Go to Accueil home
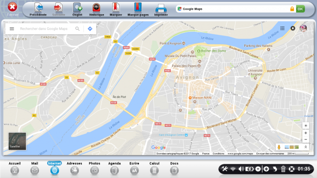 15,168
